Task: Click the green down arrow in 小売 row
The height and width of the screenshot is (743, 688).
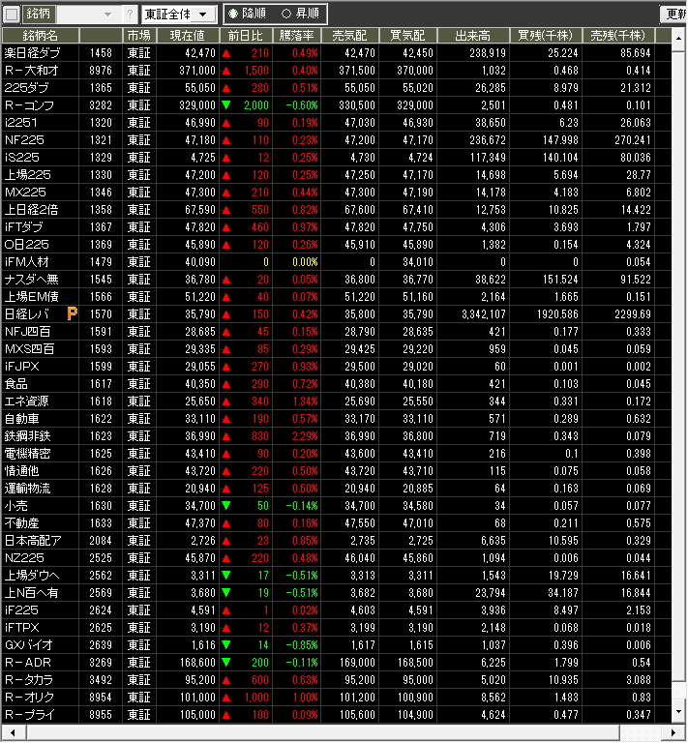Action: 226,505
